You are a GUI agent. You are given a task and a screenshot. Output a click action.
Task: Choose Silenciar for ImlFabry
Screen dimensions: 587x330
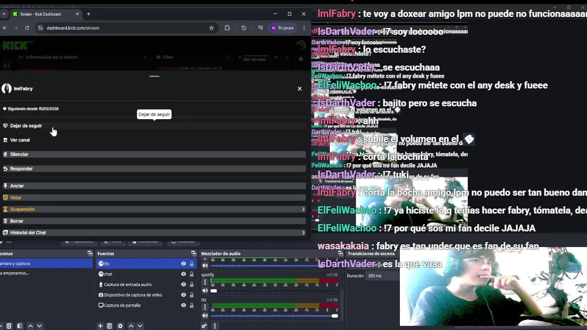click(x=153, y=154)
